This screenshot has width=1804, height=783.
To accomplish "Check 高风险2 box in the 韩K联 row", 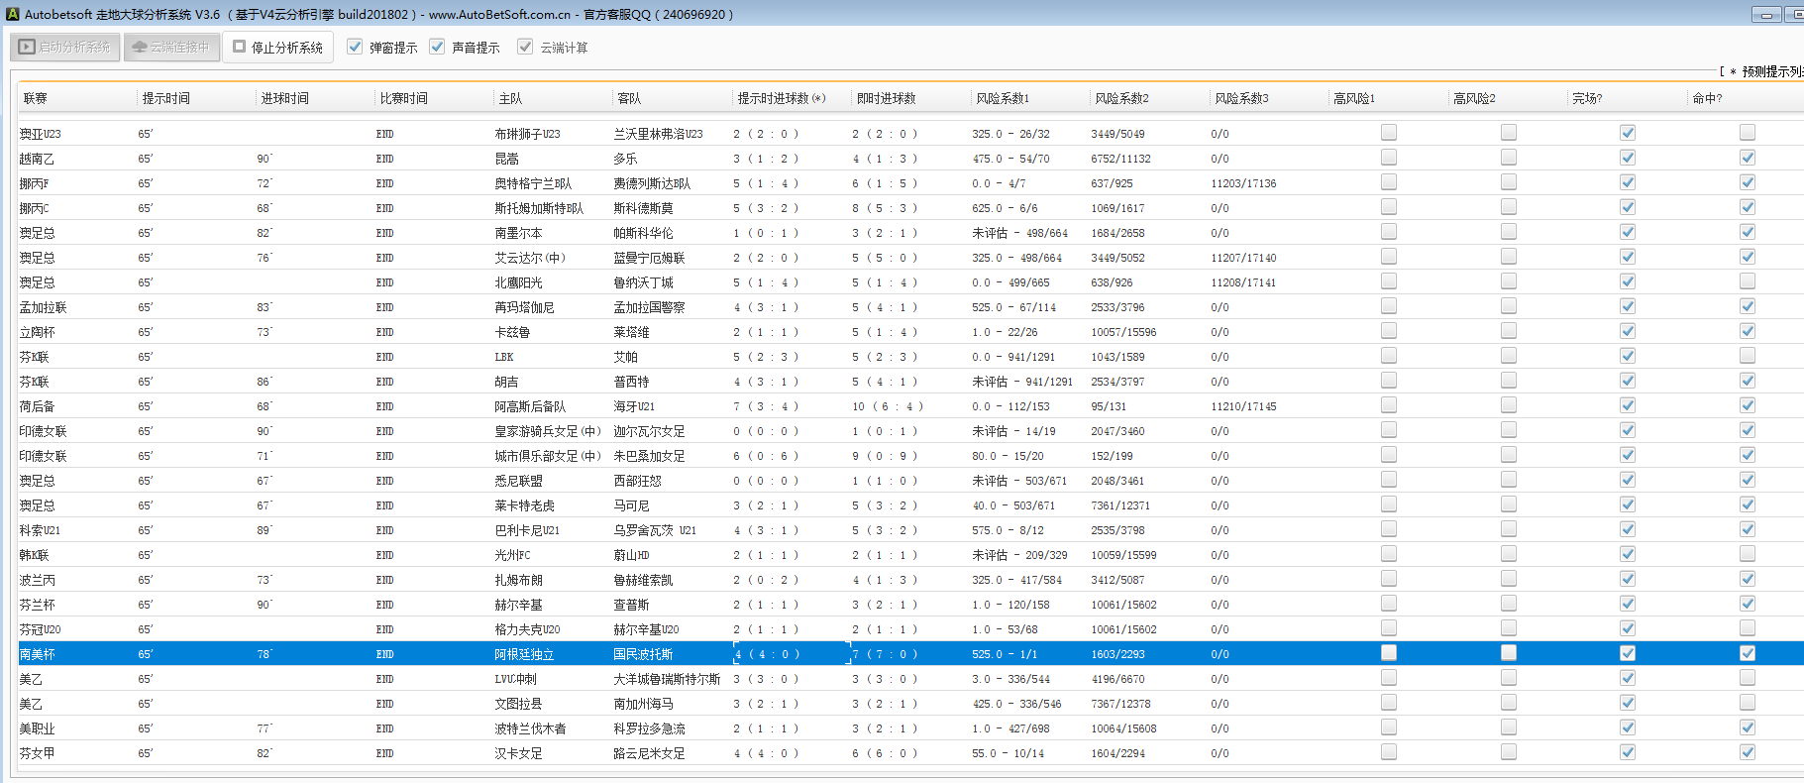I will pyautogui.click(x=1509, y=554).
